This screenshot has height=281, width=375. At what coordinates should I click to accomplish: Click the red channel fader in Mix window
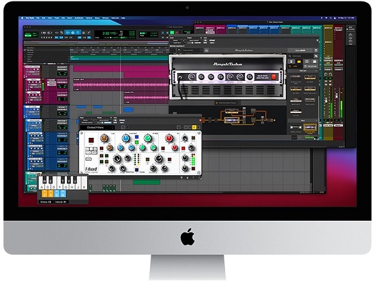[336, 96]
